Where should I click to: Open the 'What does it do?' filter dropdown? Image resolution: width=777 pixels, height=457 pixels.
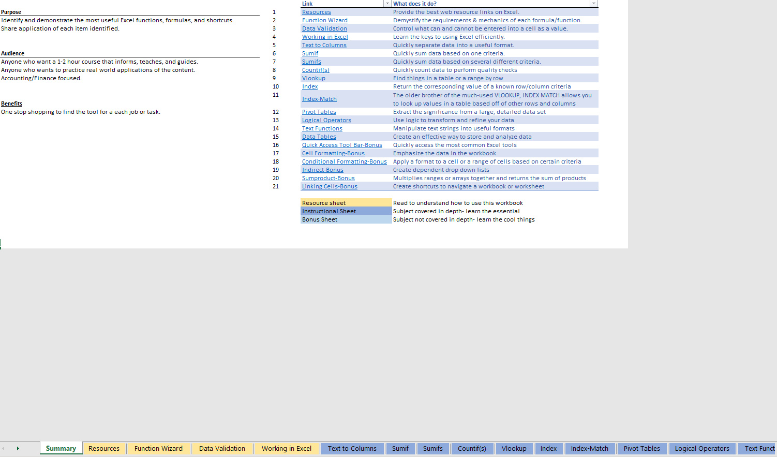tap(594, 4)
